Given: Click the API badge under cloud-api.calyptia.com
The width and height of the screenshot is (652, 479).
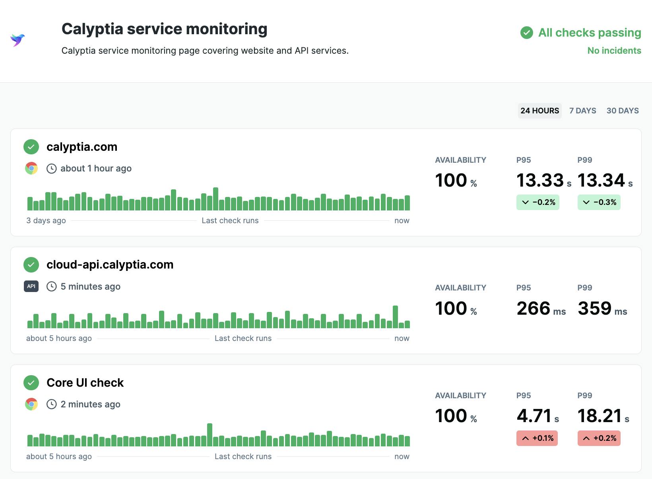Looking at the screenshot, I should (31, 286).
